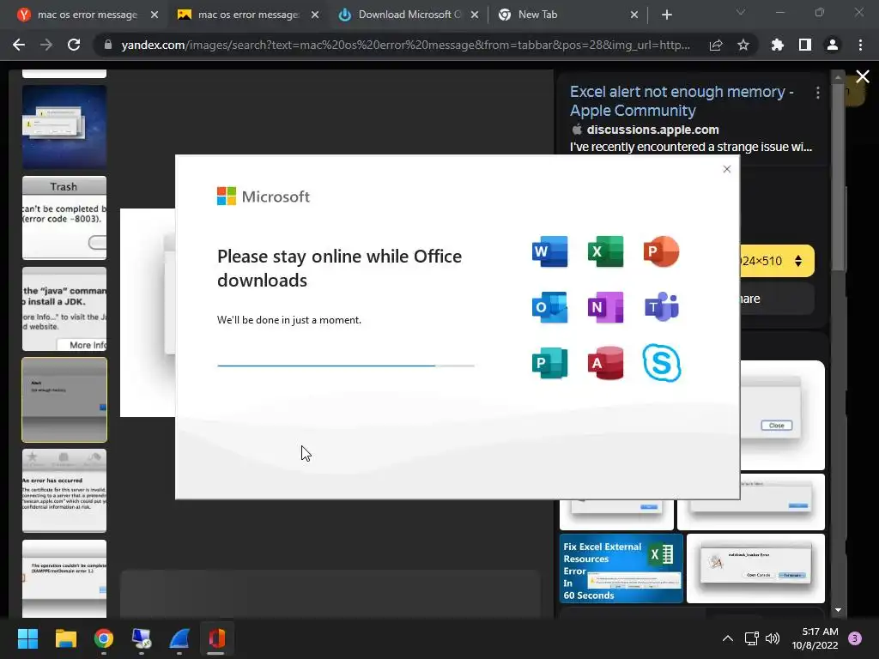
Task: Click the OneNote icon in Office installer
Action: coord(605,307)
